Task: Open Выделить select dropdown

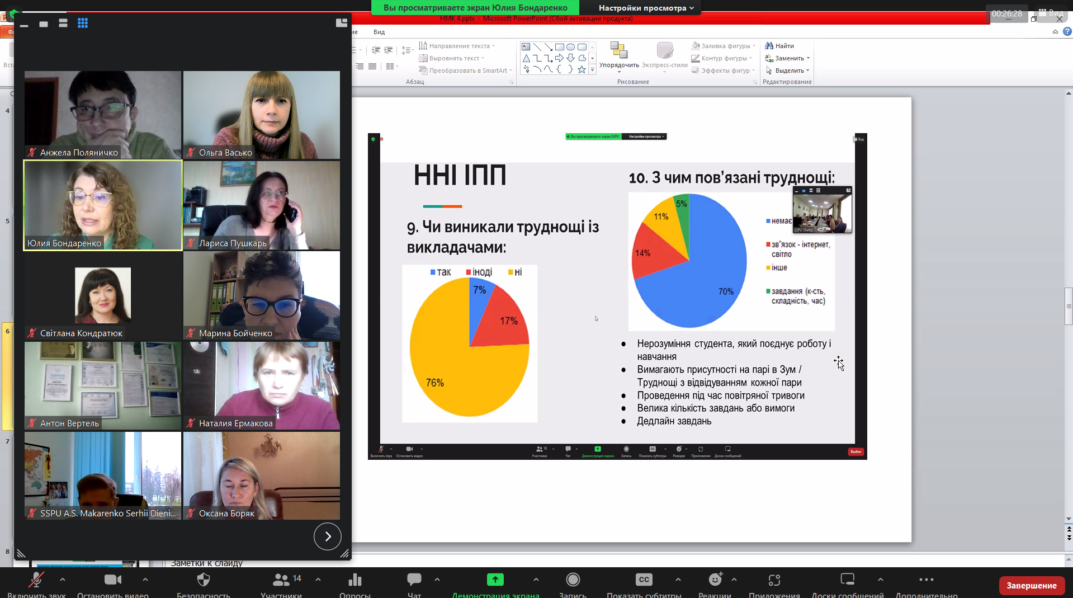Action: point(787,70)
